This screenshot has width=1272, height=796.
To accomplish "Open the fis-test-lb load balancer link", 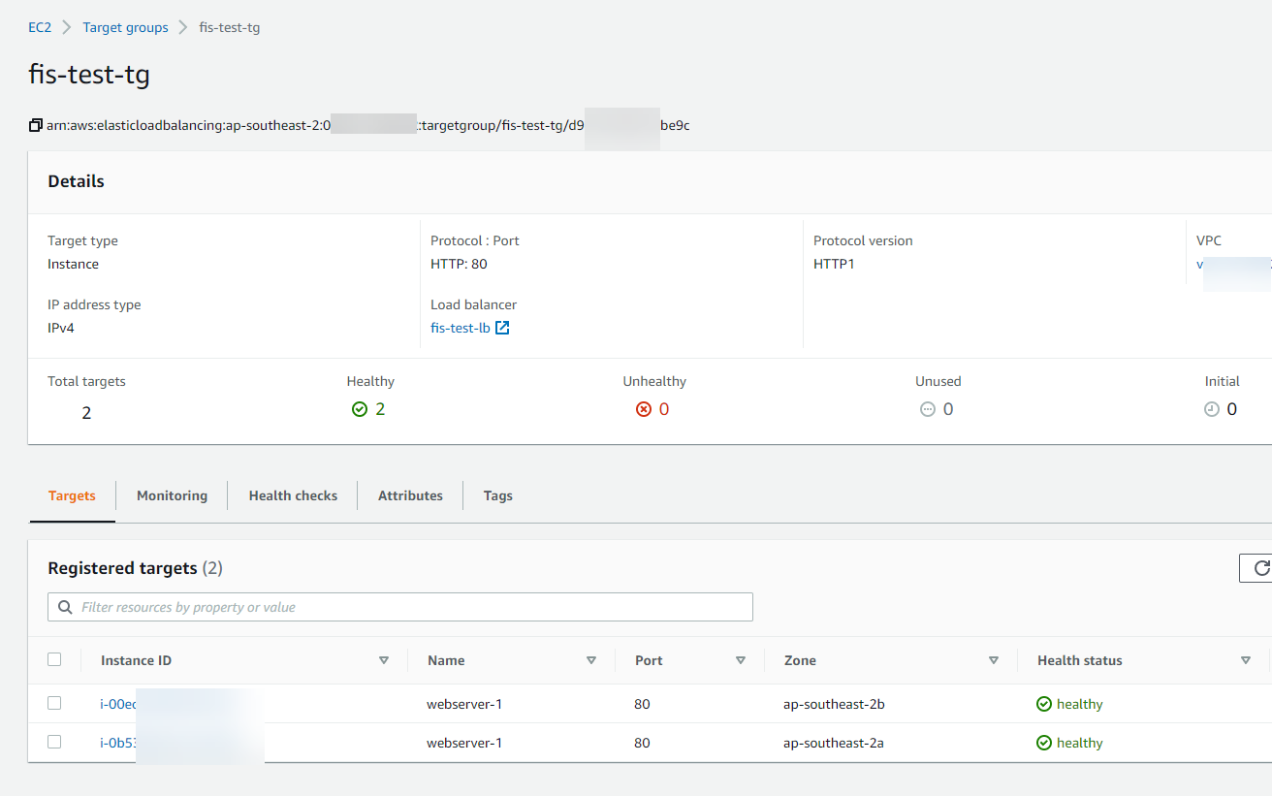I will point(460,328).
